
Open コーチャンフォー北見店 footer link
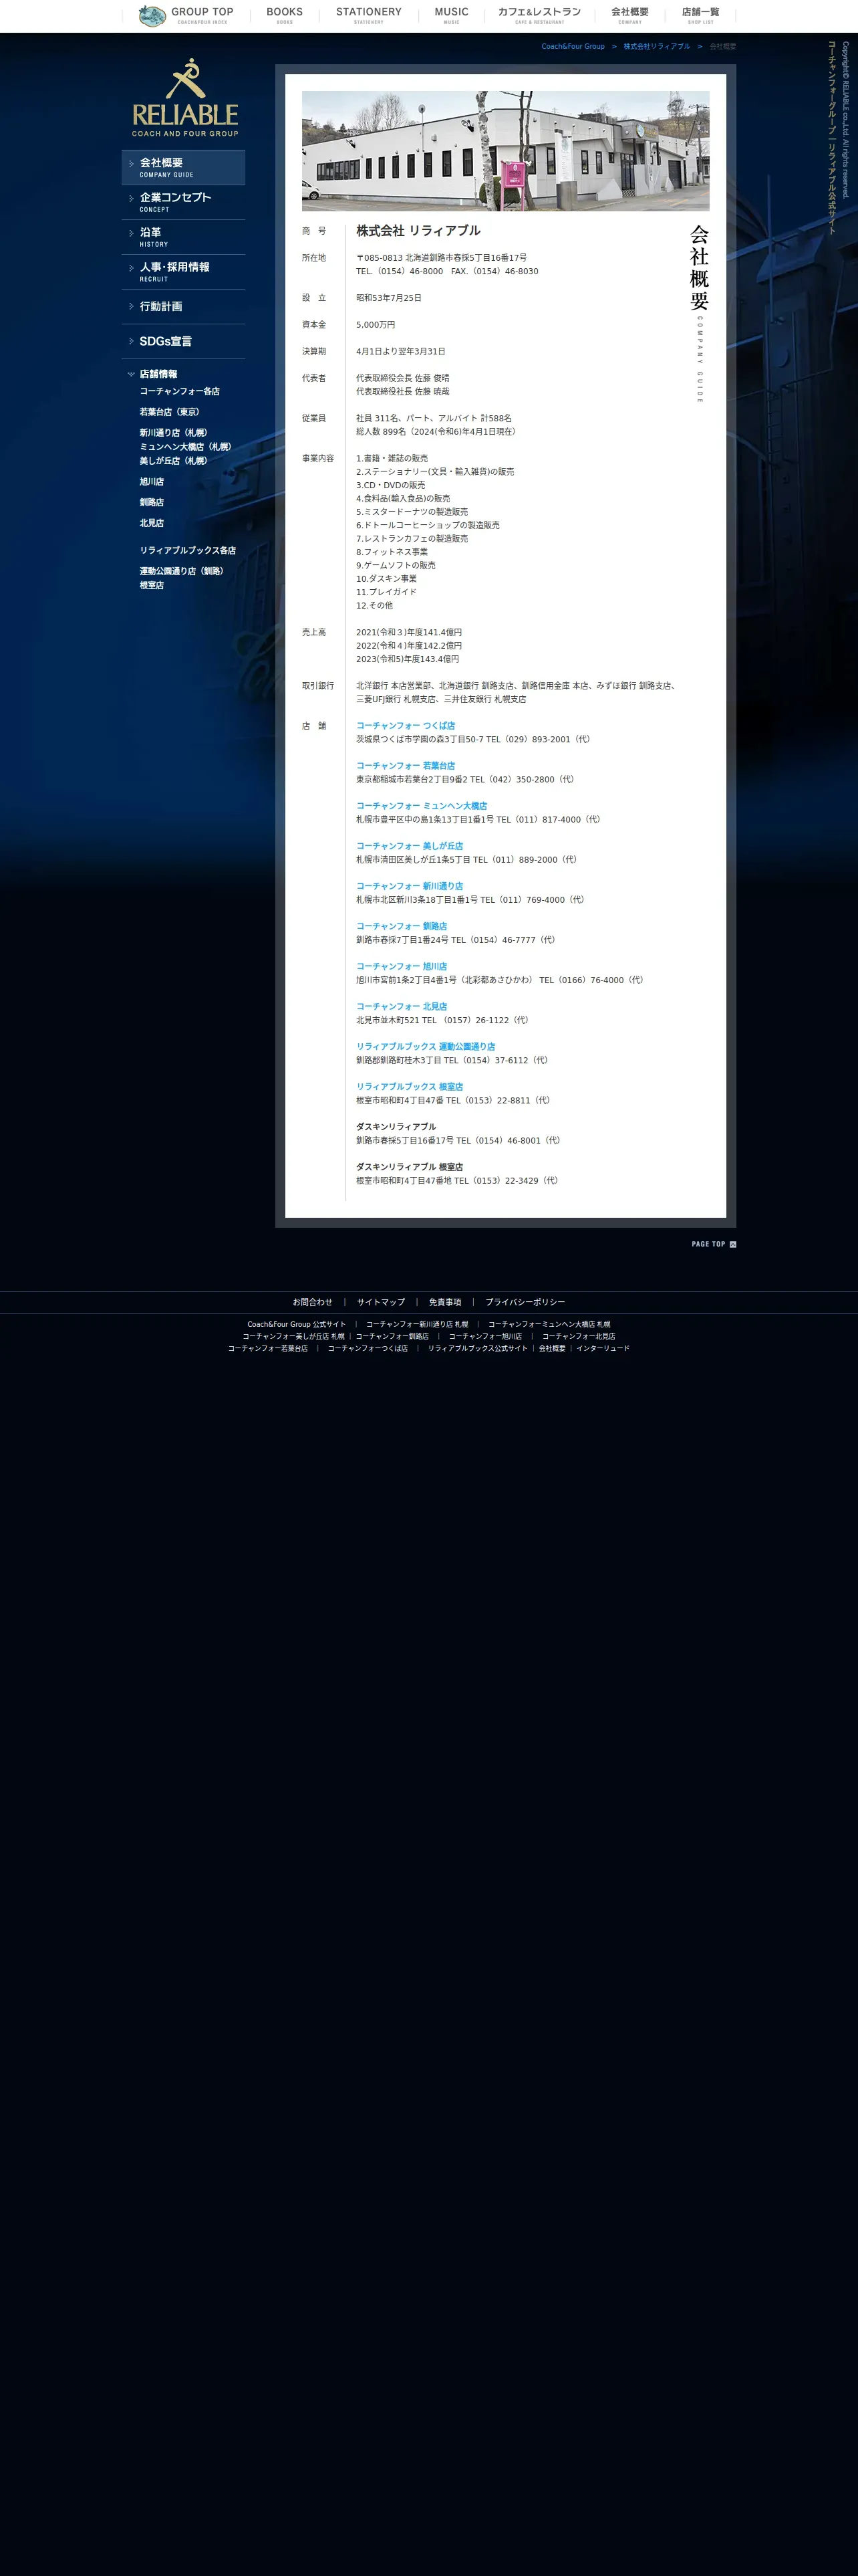(x=578, y=1336)
